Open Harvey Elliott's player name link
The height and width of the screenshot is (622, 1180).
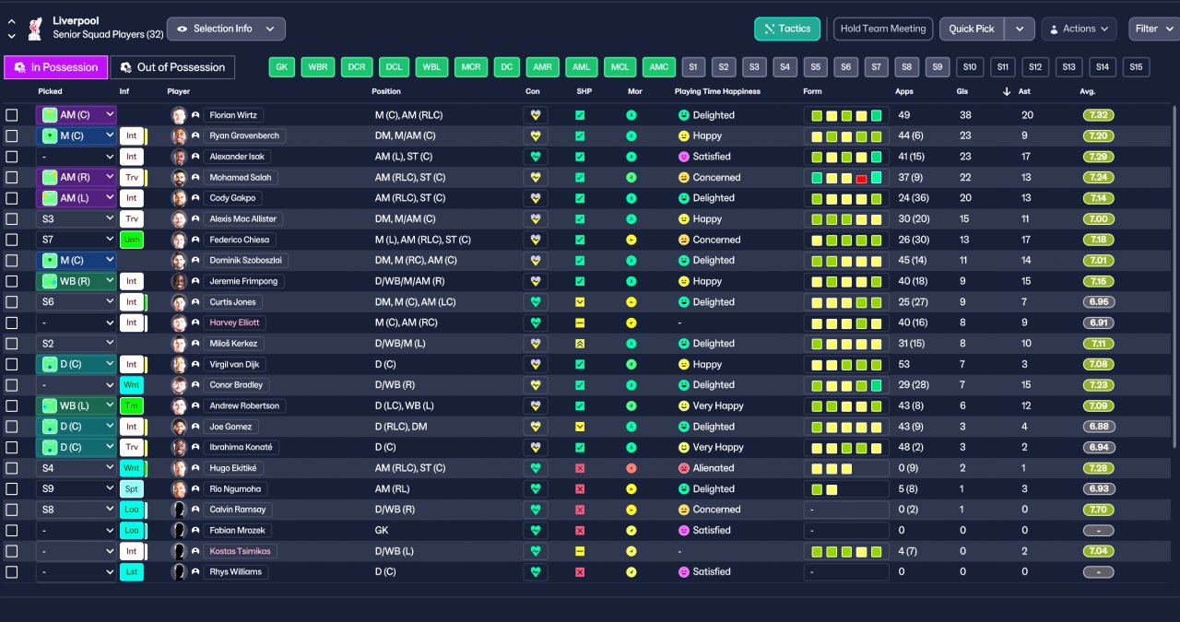[x=234, y=323]
